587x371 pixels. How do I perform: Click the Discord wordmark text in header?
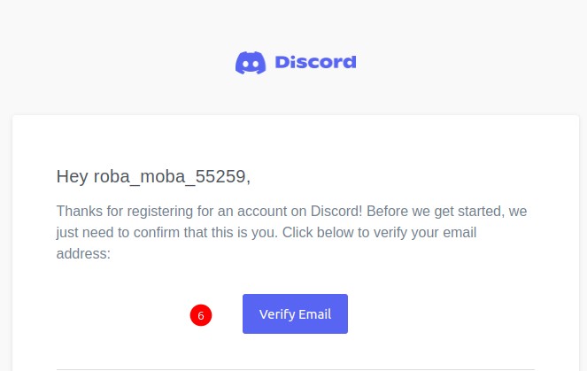pos(315,62)
